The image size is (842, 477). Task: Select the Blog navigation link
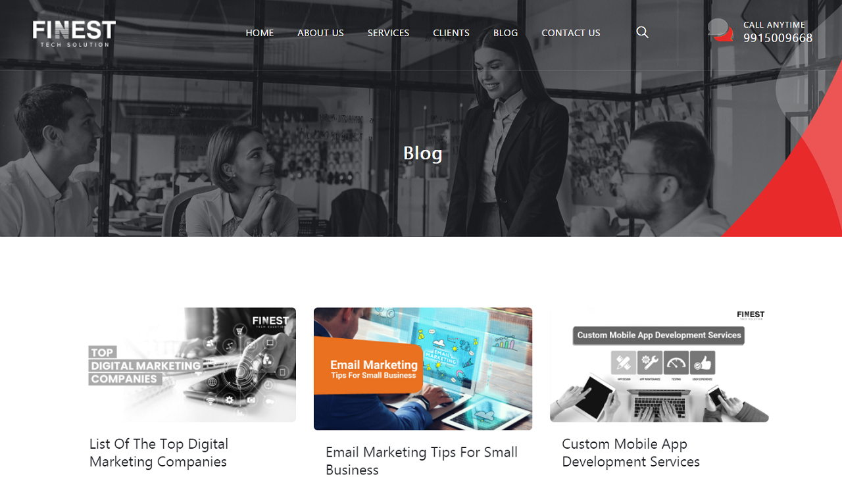pyautogui.click(x=505, y=33)
